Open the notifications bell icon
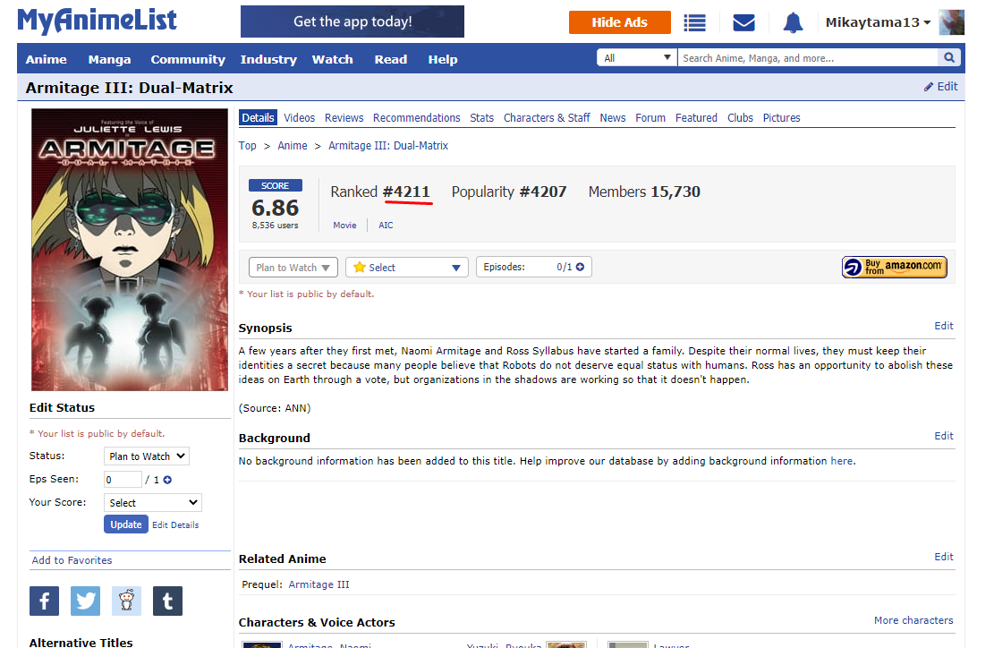Image resolution: width=994 pixels, height=648 pixels. 793,23
